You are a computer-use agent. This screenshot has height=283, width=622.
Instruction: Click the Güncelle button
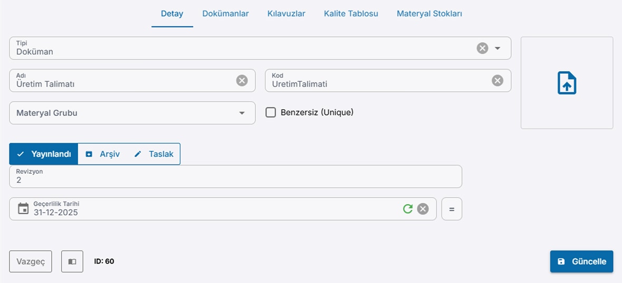coord(581,261)
